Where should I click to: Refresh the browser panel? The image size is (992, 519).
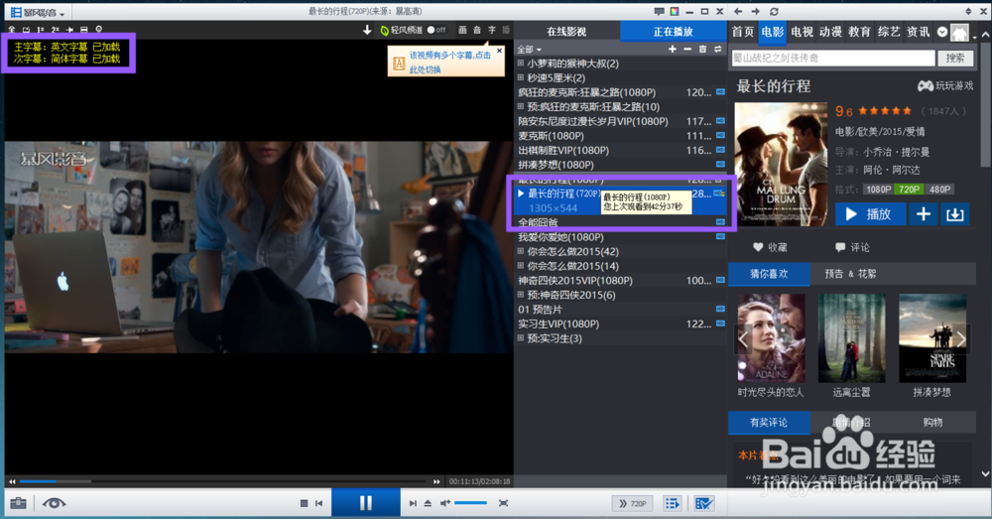click(774, 11)
